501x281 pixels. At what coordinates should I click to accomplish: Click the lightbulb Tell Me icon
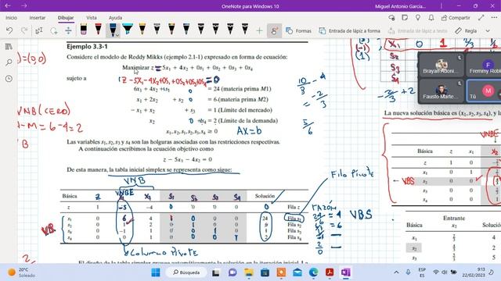coord(418,18)
